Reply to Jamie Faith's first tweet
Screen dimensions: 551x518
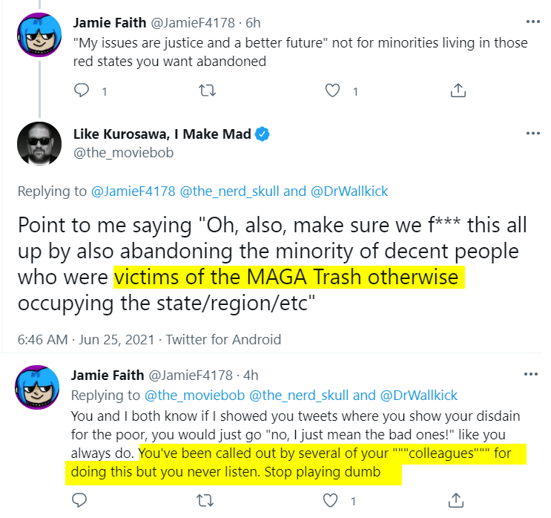(x=82, y=91)
